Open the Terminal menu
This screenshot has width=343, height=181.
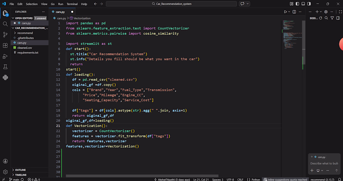pyautogui.click(x=72, y=4)
